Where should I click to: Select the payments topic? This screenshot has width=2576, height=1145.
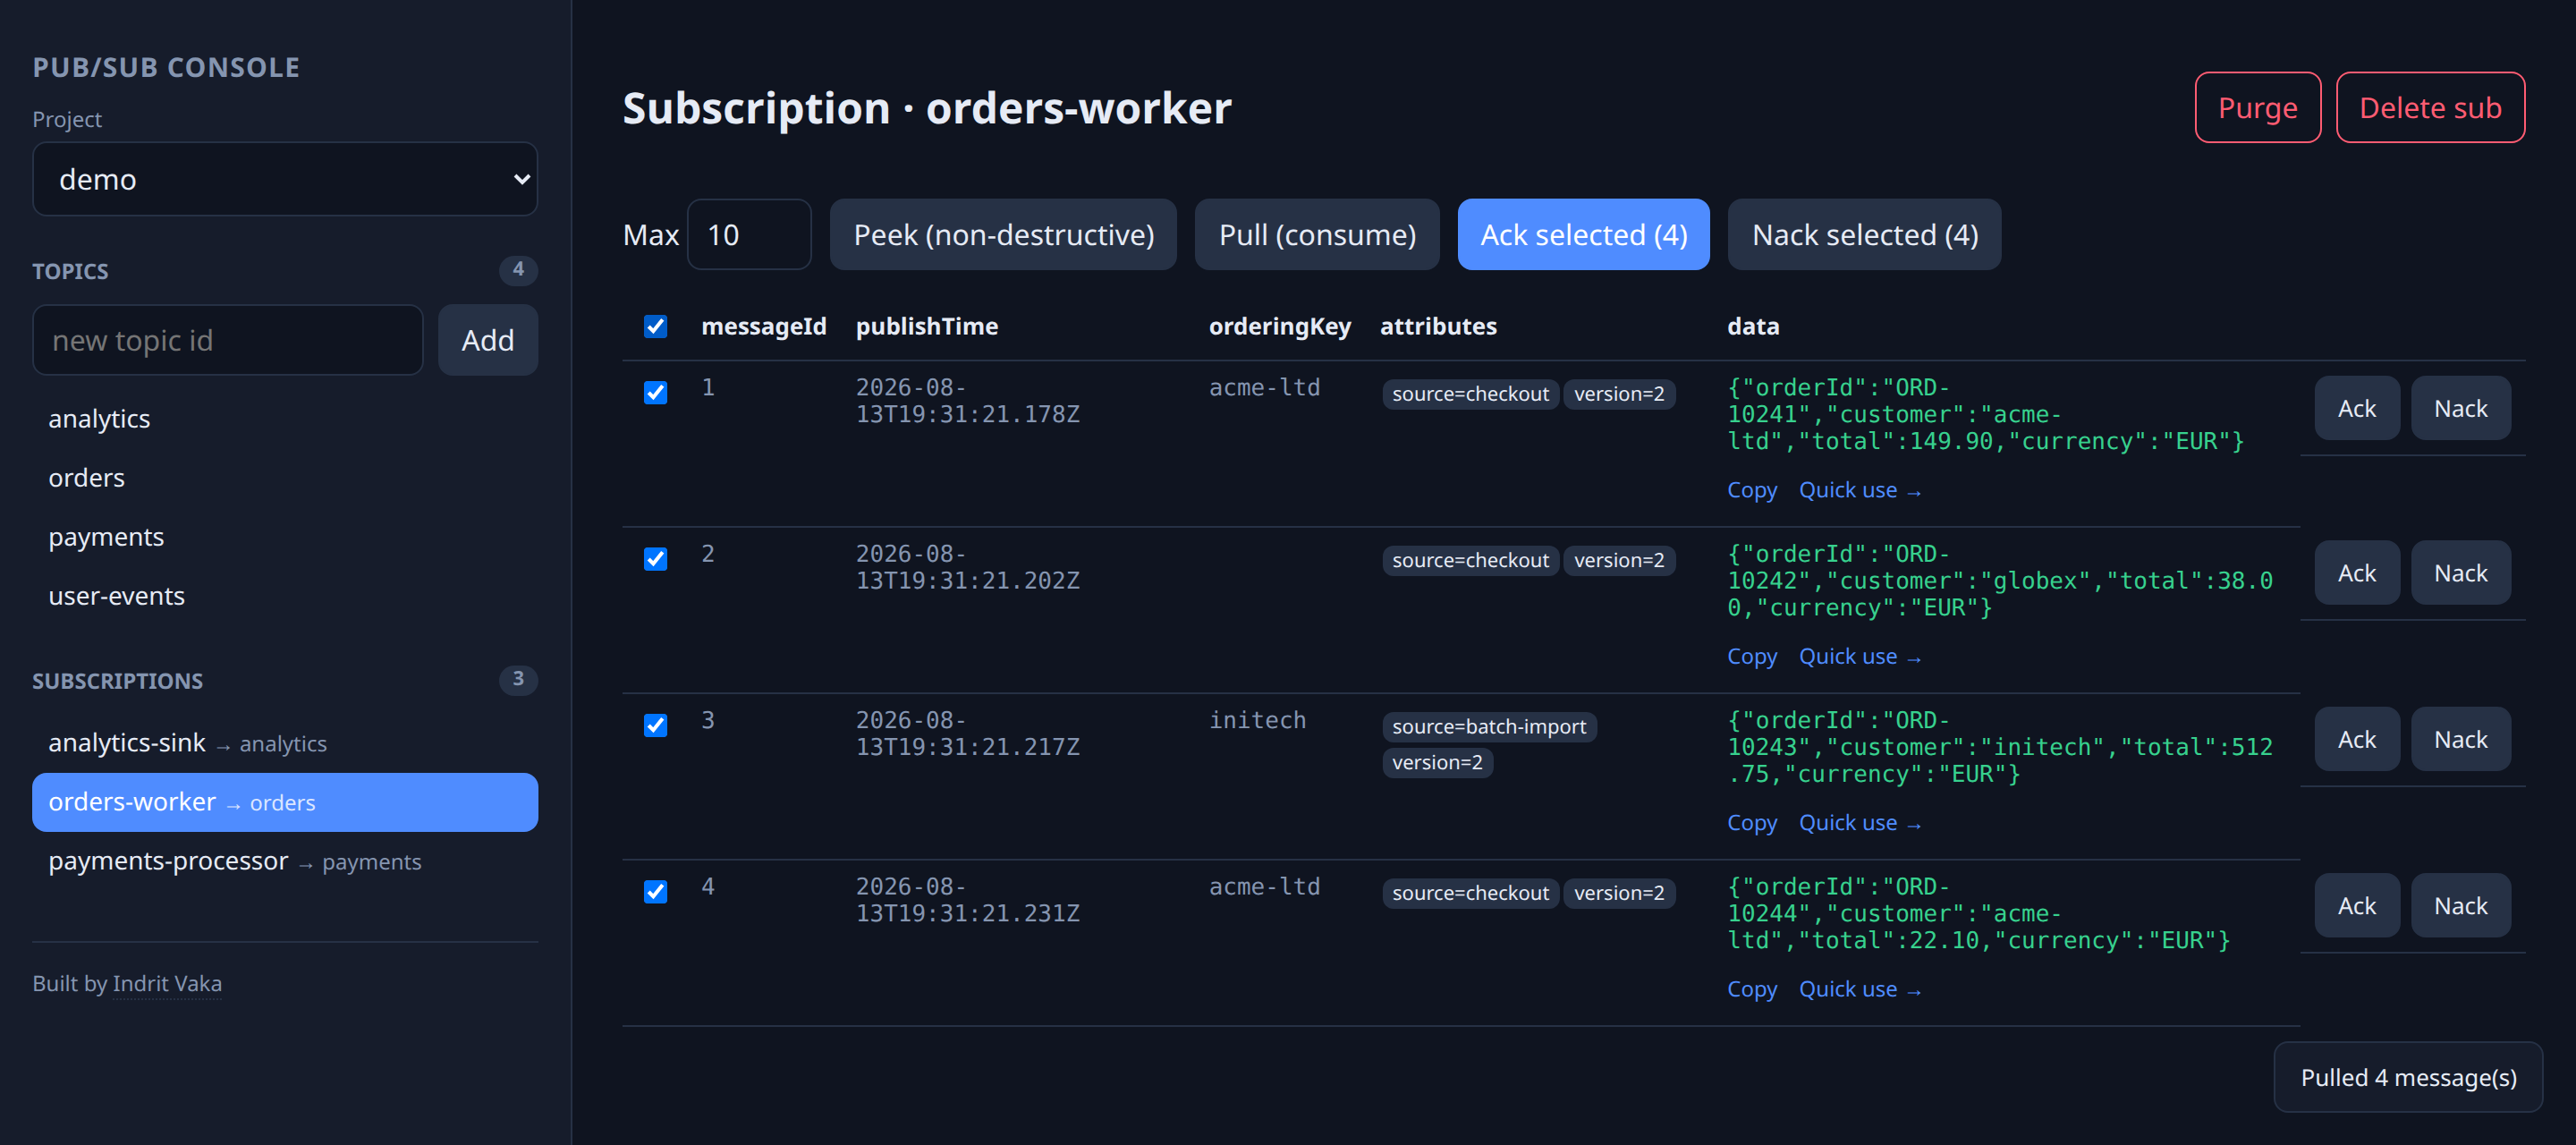285,537
